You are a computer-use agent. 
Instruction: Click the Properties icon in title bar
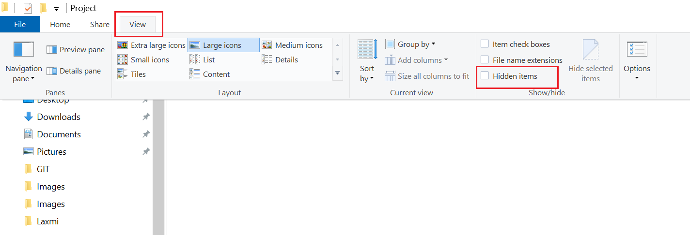(x=28, y=8)
